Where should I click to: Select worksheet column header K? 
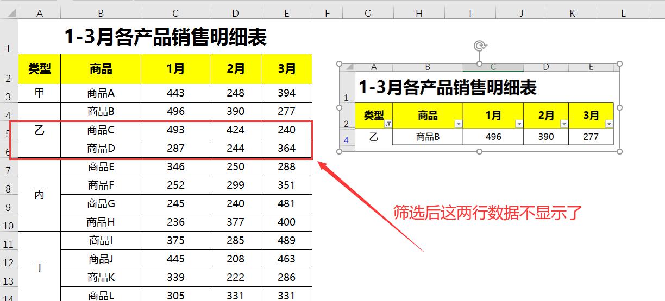(x=573, y=14)
